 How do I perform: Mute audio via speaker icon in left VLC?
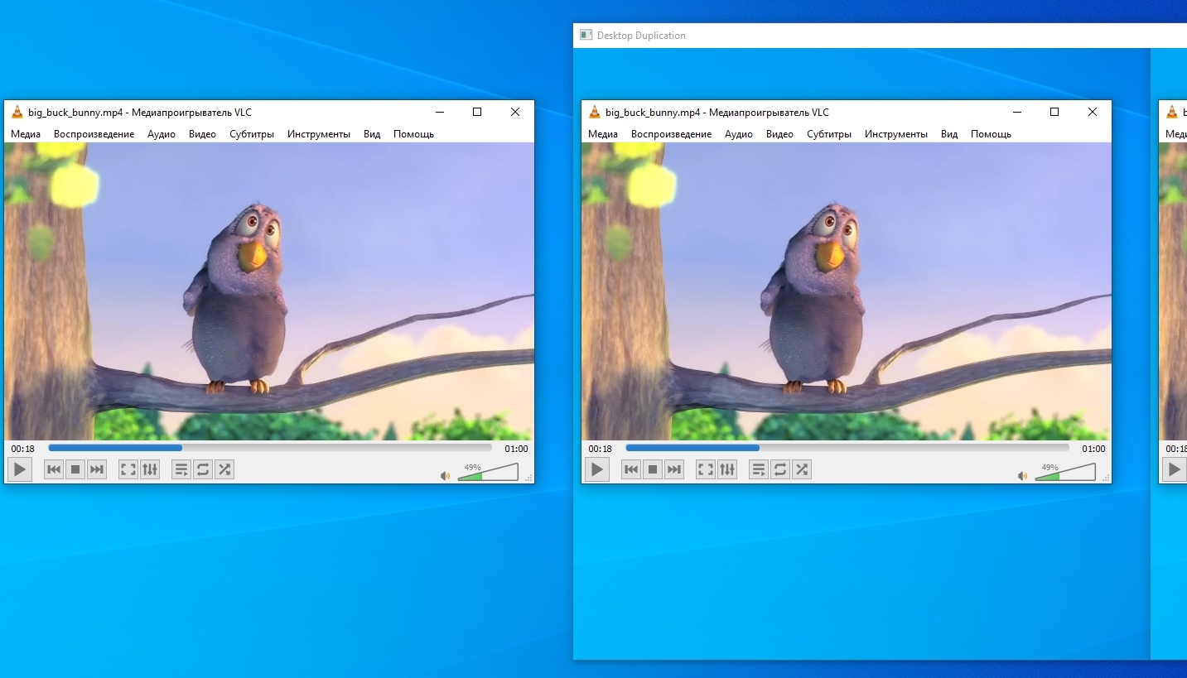446,476
